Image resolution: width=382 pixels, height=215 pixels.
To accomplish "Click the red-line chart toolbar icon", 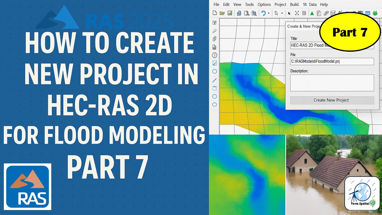I will click(333, 13).
